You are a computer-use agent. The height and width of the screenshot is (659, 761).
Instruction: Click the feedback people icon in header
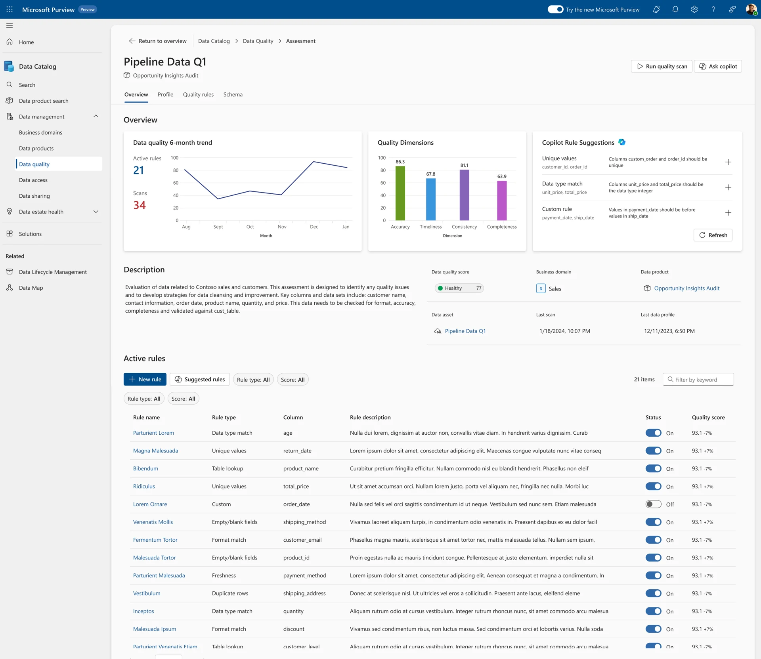point(732,9)
